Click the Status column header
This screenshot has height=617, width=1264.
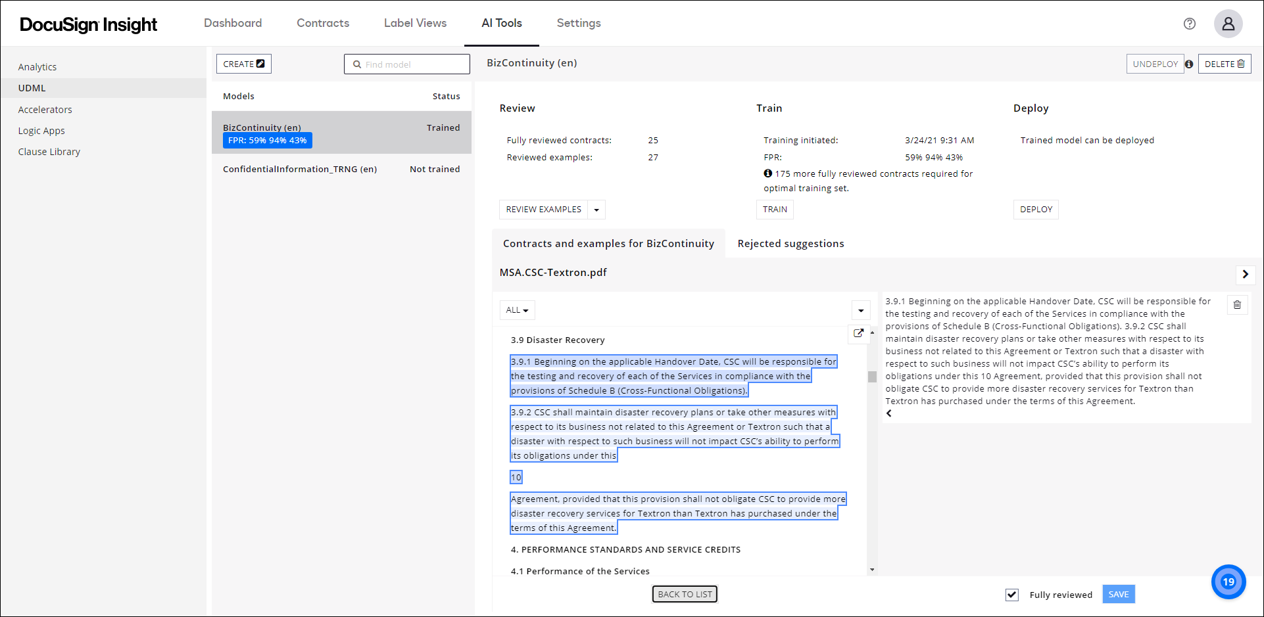point(446,97)
